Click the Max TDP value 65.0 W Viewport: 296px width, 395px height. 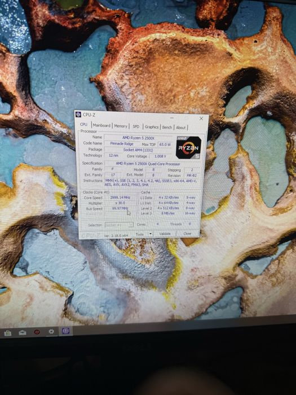click(165, 144)
